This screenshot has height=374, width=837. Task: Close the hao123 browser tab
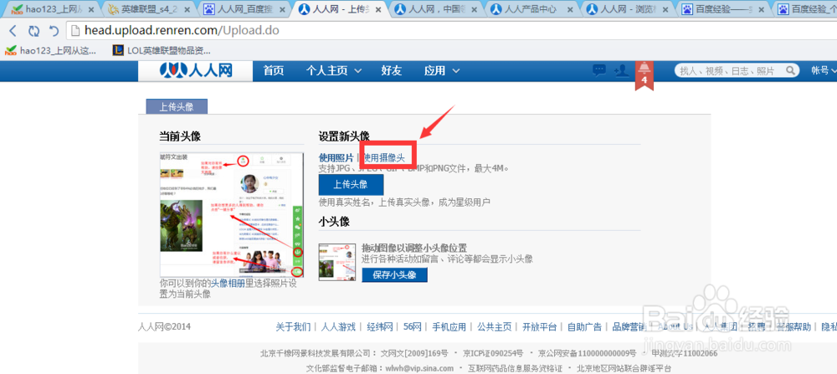(x=91, y=9)
